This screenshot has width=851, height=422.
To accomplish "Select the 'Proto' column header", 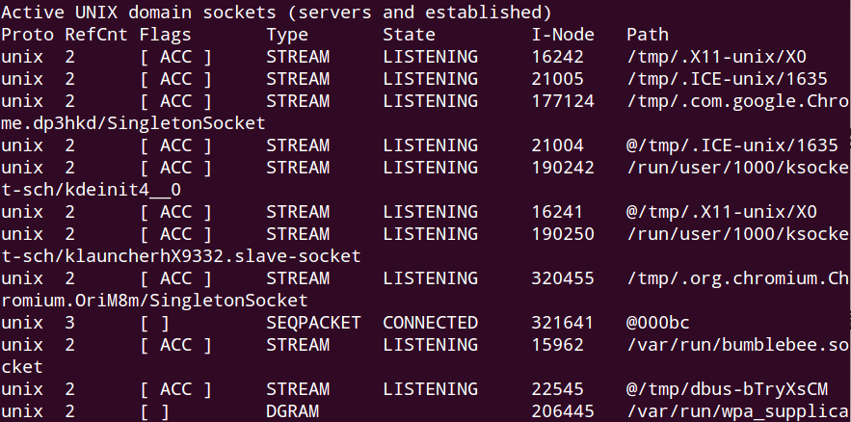I will pos(27,35).
